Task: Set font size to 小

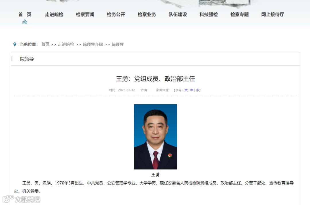Action: point(197,90)
